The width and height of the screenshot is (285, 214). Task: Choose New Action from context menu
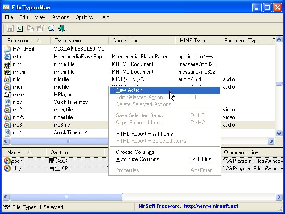pyautogui.click(x=165, y=90)
